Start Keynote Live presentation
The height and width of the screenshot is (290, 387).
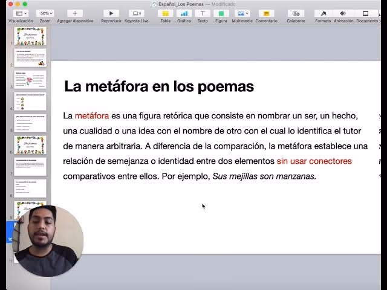click(137, 13)
